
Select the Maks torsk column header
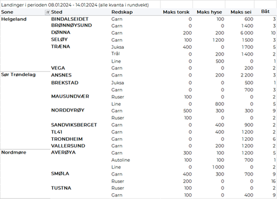pyautogui.click(x=176, y=13)
